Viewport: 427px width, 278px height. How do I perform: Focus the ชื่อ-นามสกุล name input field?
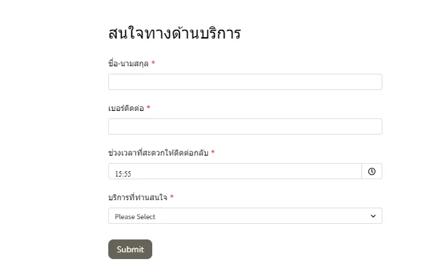[245, 82]
